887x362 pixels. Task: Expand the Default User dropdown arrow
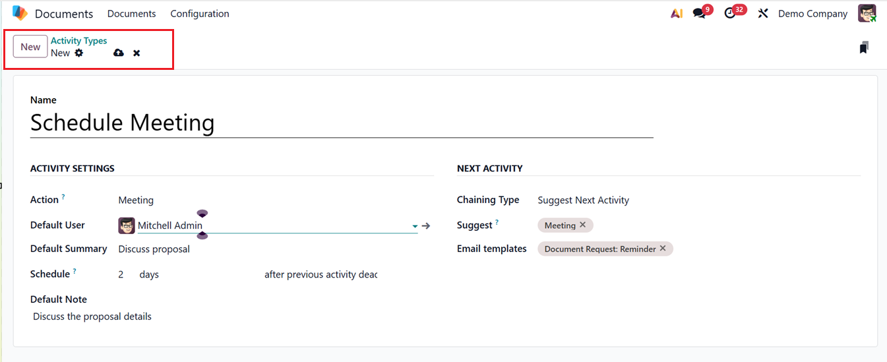pyautogui.click(x=415, y=226)
